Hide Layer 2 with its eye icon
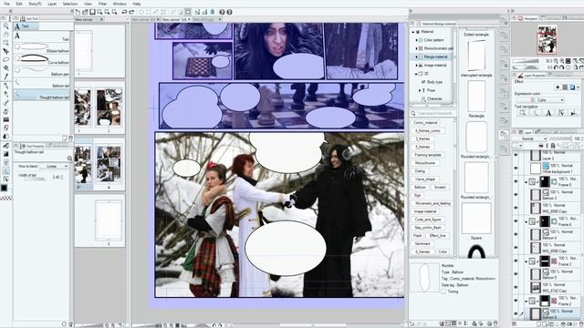Screen dimensions: 584x328 coord(516,155)
